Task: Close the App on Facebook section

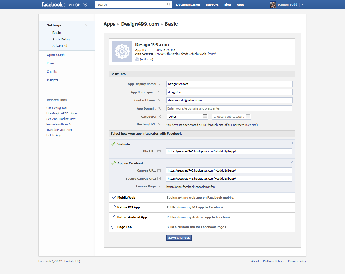Action: [x=291, y=162]
